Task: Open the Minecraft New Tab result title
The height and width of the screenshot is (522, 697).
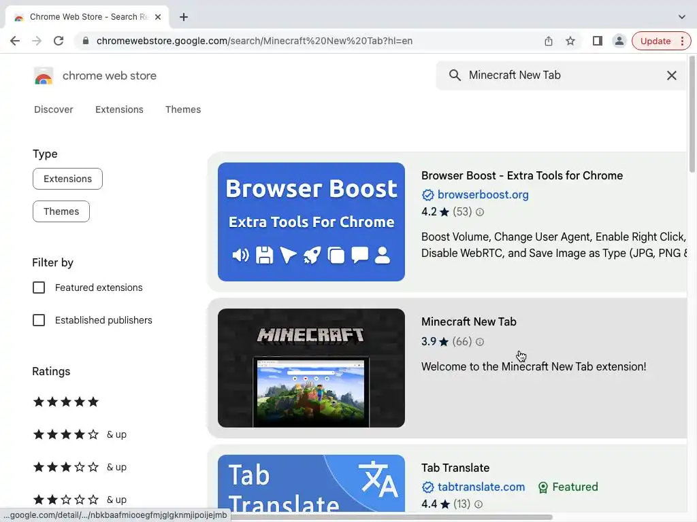Action: coord(468,321)
